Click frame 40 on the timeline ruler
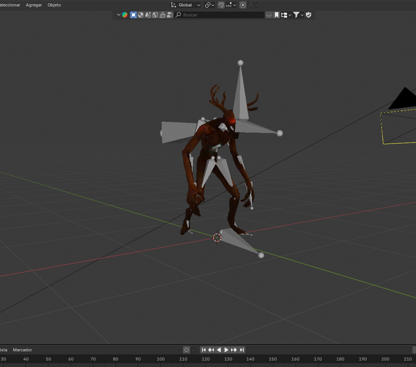The height and width of the screenshot is (367, 416). click(x=26, y=359)
